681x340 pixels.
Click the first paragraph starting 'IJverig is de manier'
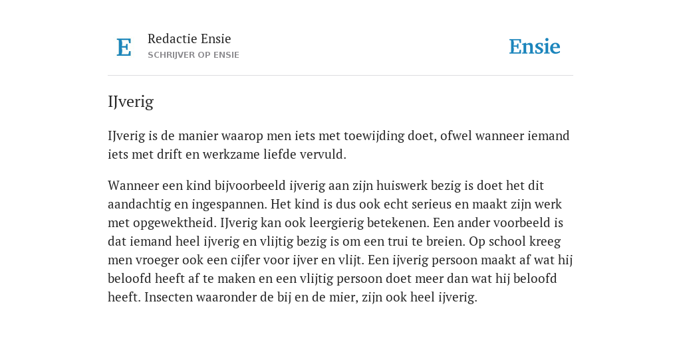point(339,145)
